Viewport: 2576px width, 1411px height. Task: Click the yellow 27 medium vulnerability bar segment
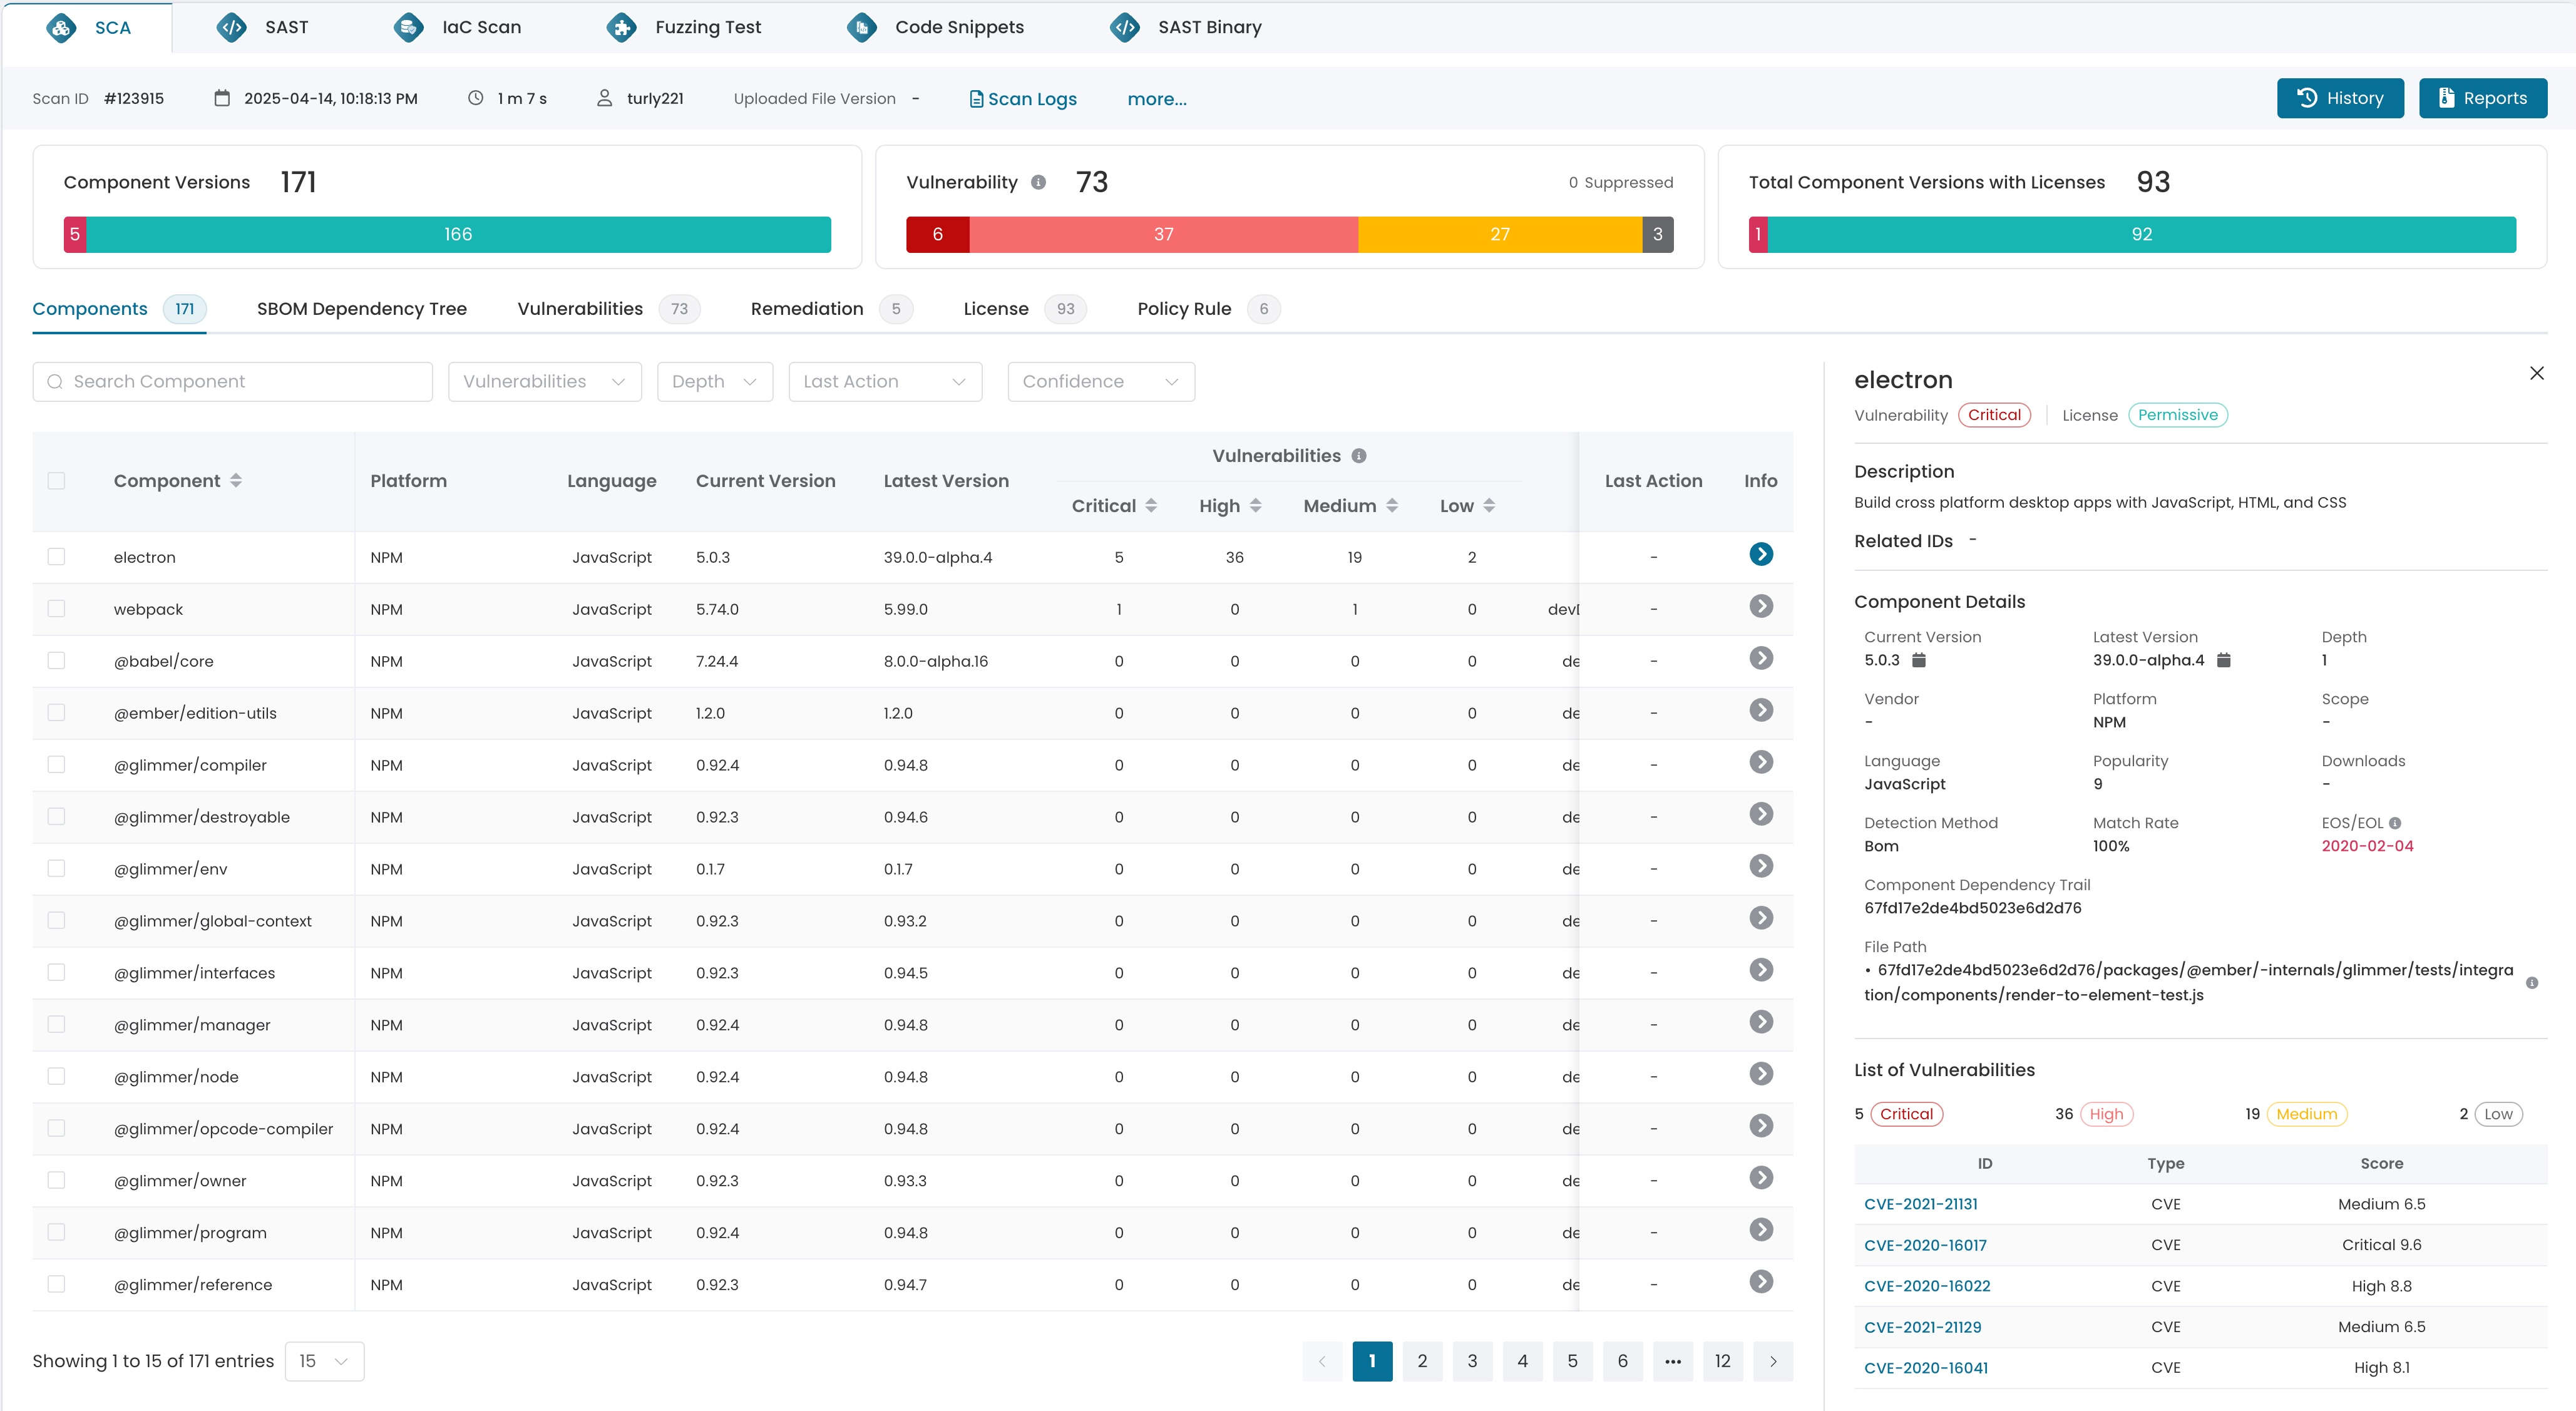(1499, 234)
